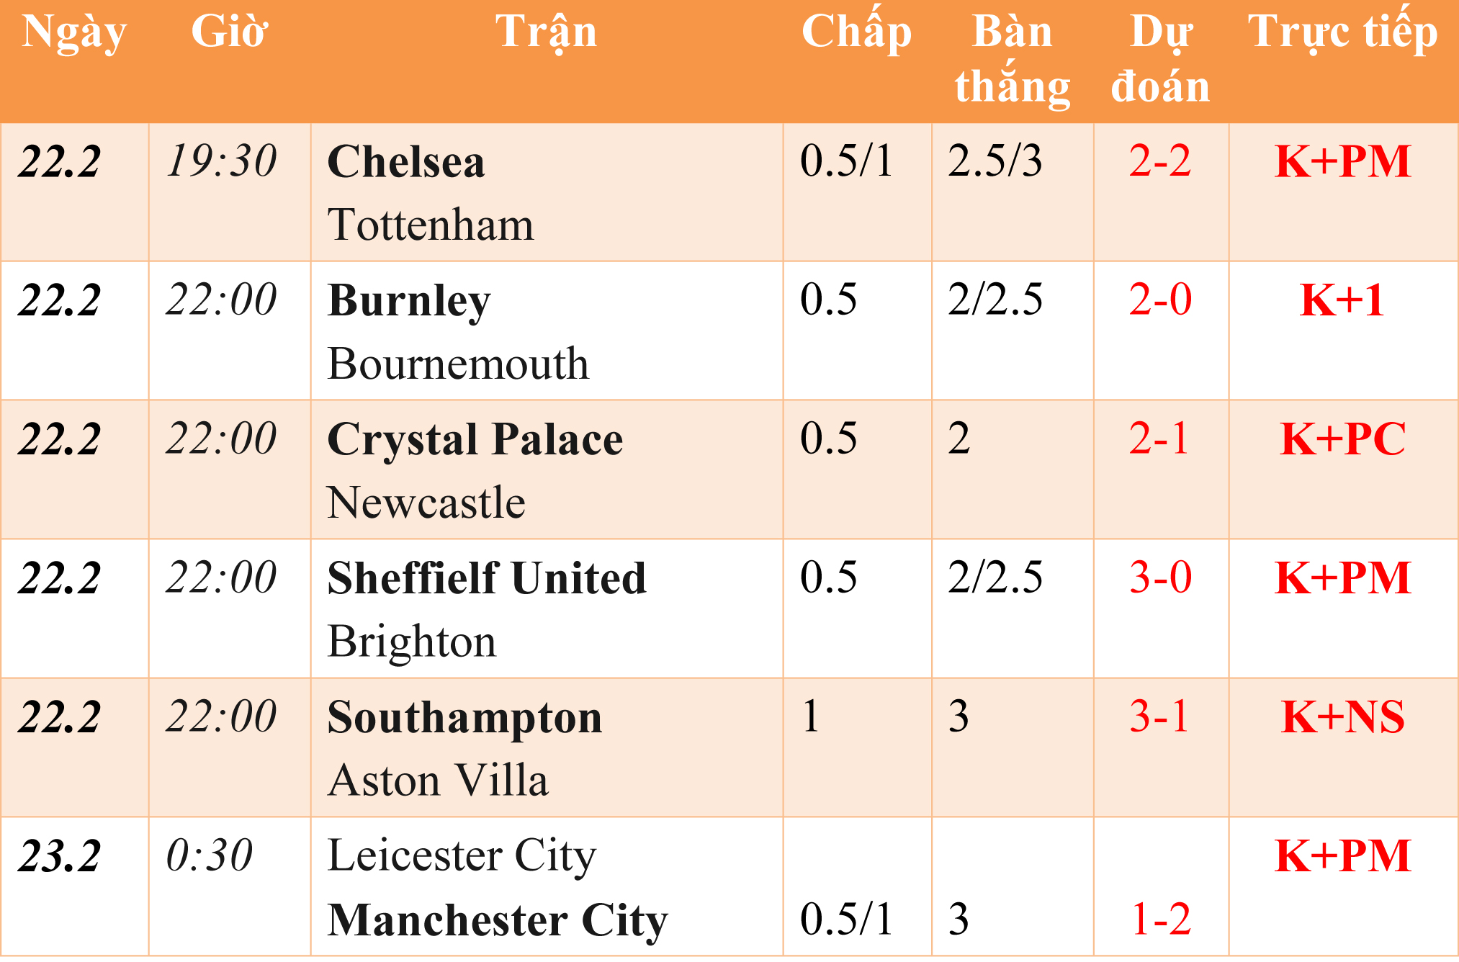Click the Trực tiếp column header
Image resolution: width=1459 pixels, height=962 pixels.
[x=1343, y=32]
